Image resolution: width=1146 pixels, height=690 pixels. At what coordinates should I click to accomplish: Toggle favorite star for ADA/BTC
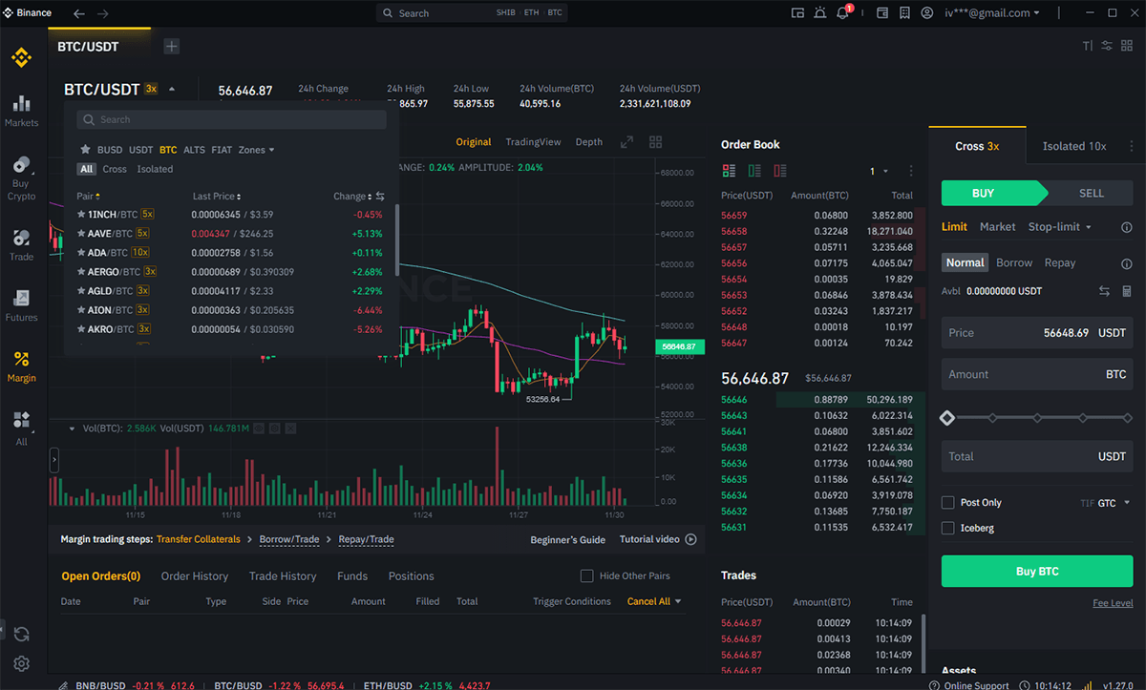tap(81, 253)
